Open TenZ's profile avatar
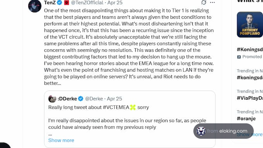263x148 pixels. click(35, 6)
